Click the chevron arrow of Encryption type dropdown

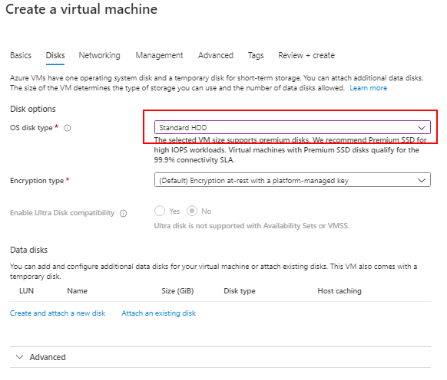pos(422,180)
